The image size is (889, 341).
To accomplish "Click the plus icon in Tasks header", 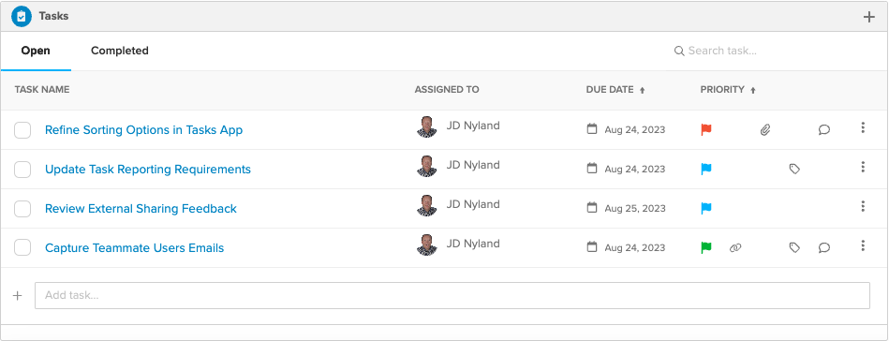I will [868, 17].
